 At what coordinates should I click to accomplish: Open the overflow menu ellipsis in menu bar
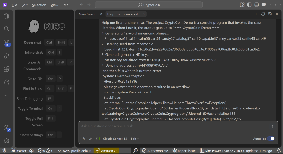pos(66,5)
